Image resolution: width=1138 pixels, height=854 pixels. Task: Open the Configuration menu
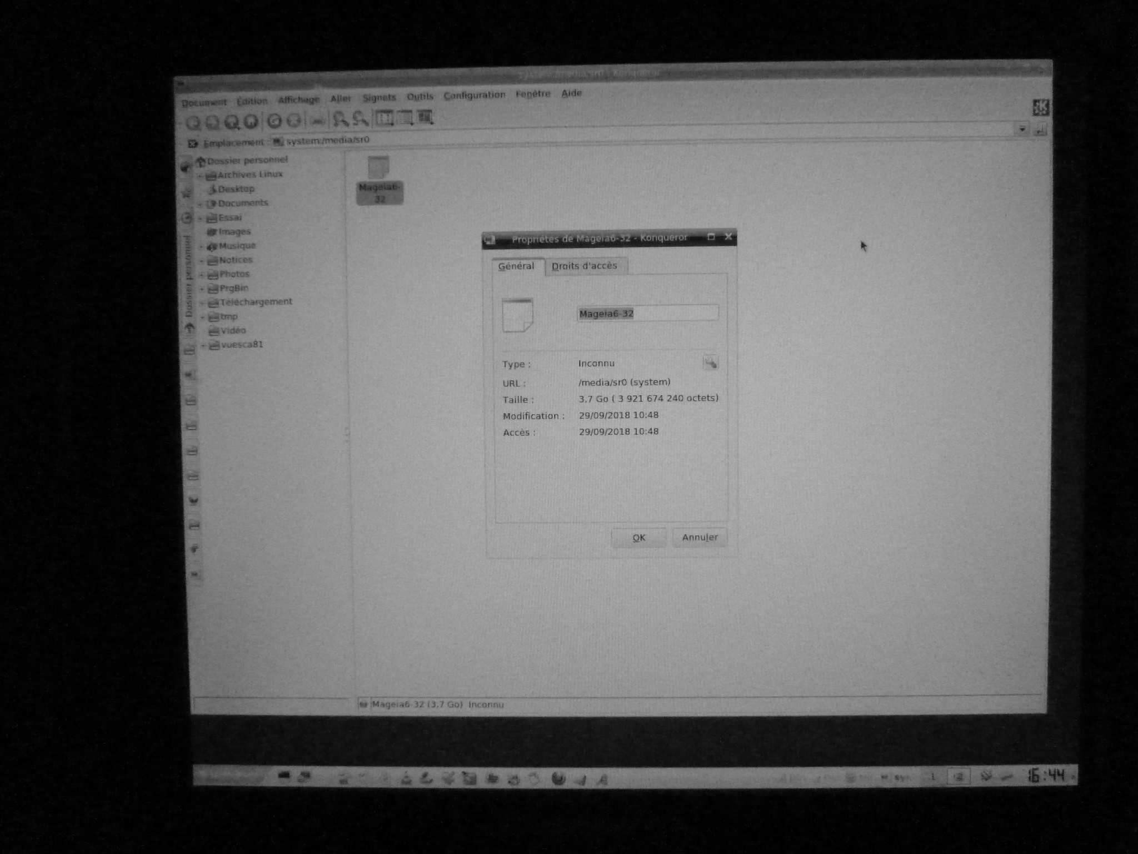475,95
